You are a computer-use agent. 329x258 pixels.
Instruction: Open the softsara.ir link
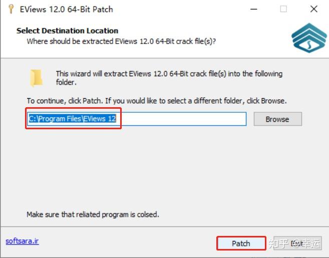[22, 241]
